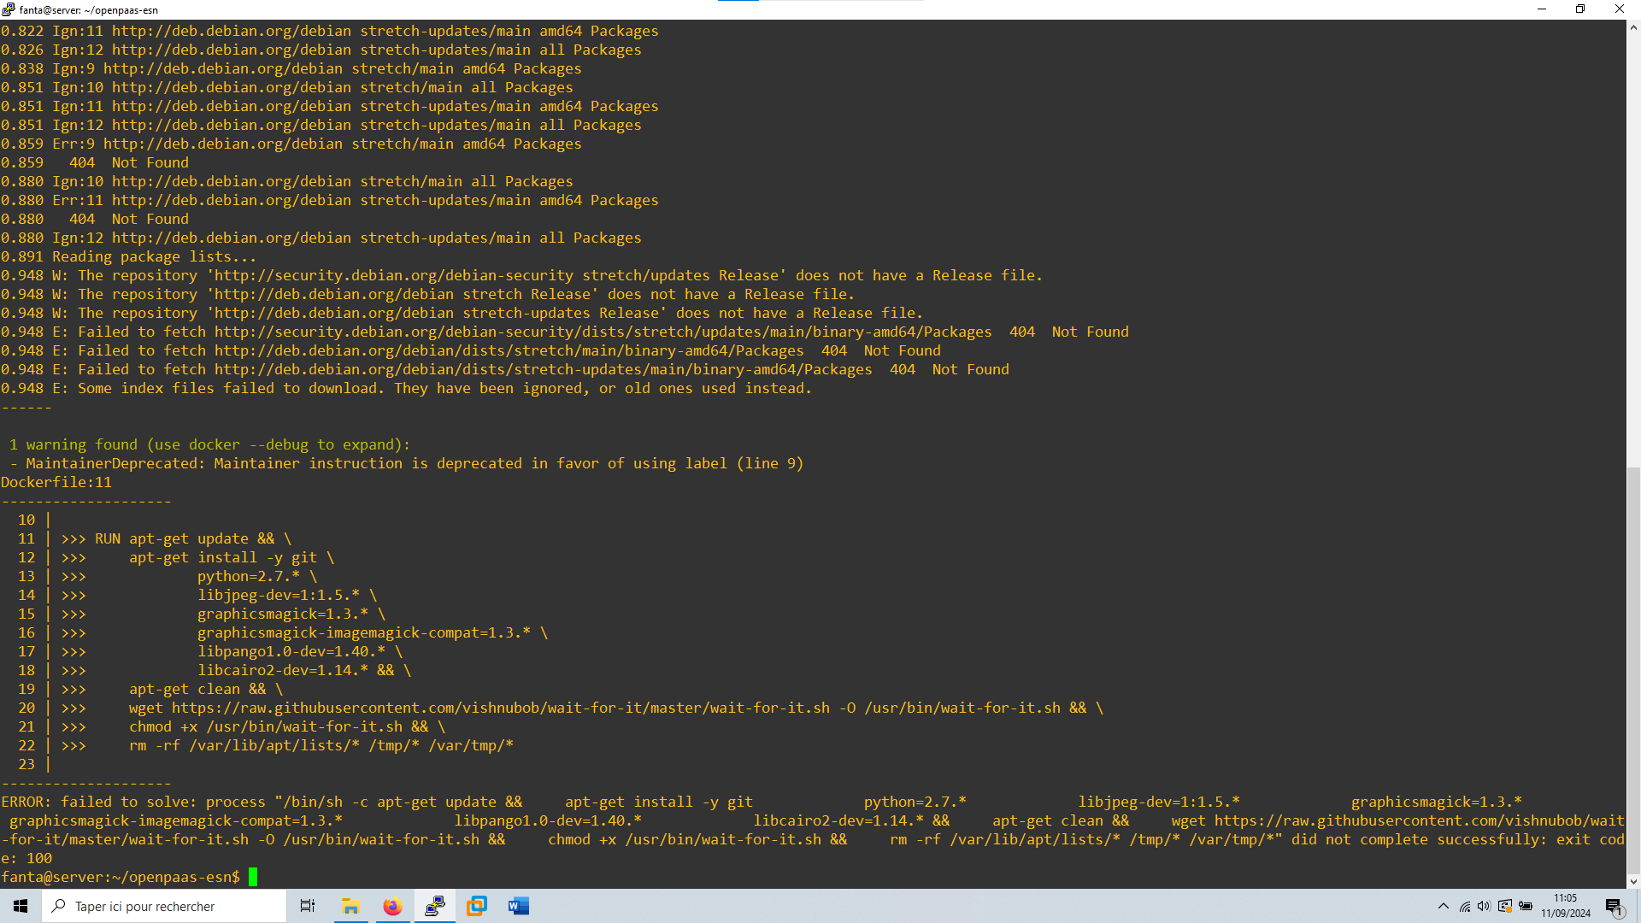The height and width of the screenshot is (923, 1641).
Task: Open Microsoft Word from the taskbar
Action: pos(518,906)
